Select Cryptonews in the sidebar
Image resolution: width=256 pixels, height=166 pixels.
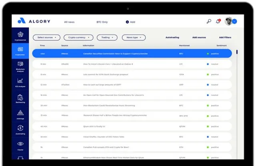pos(20,51)
